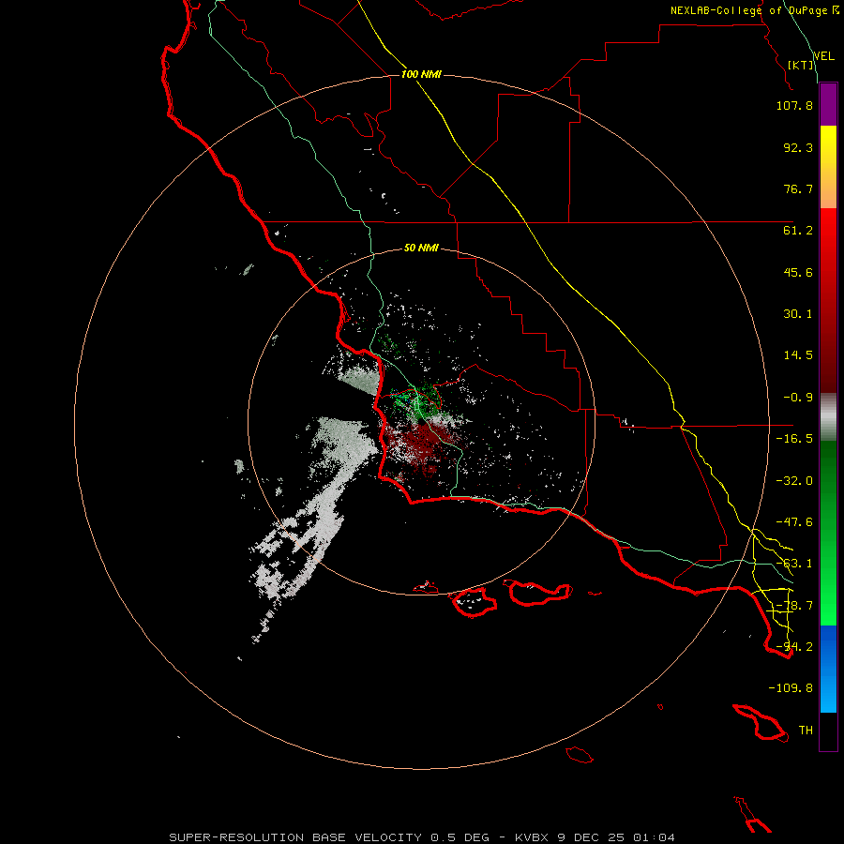
Task: Select the -0.9 scale value
Action: (x=798, y=398)
